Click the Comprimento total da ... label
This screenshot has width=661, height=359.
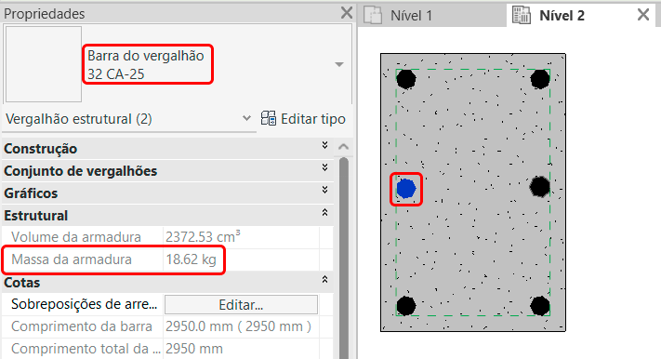click(x=86, y=349)
